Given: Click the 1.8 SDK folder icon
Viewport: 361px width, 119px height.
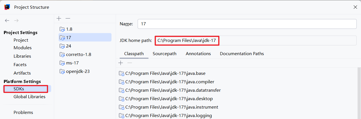Looking at the screenshot, I should 62,29.
